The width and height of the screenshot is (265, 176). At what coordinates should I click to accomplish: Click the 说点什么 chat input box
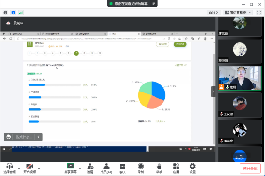[x=24, y=137]
